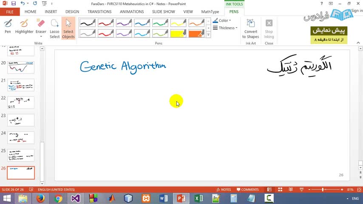Open the FILE tab
This screenshot has width=363, height=204.
click(10, 12)
